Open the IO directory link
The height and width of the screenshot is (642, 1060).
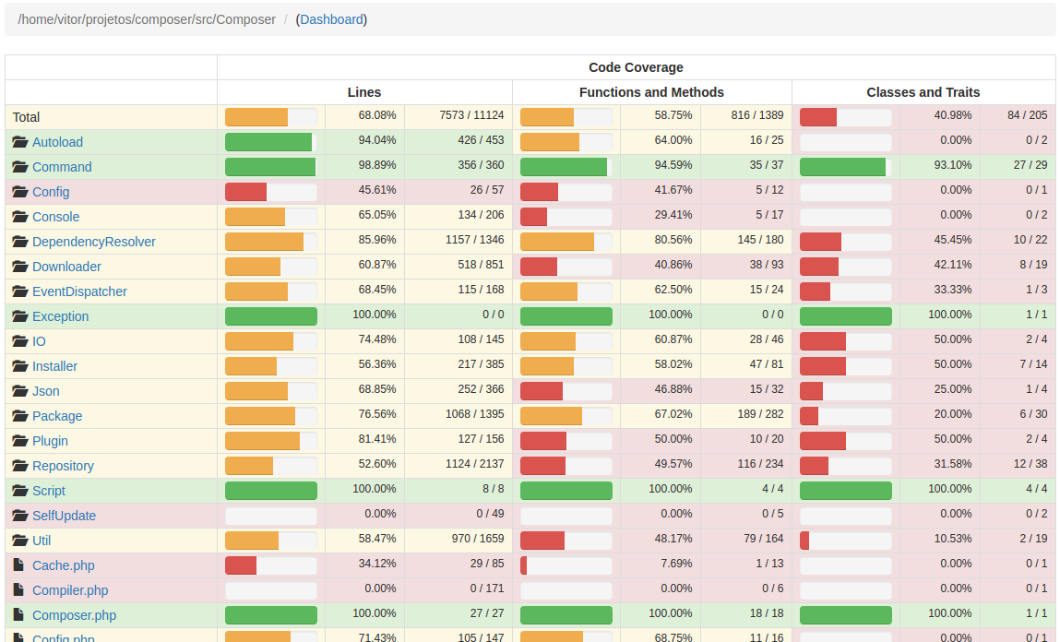[x=40, y=341]
